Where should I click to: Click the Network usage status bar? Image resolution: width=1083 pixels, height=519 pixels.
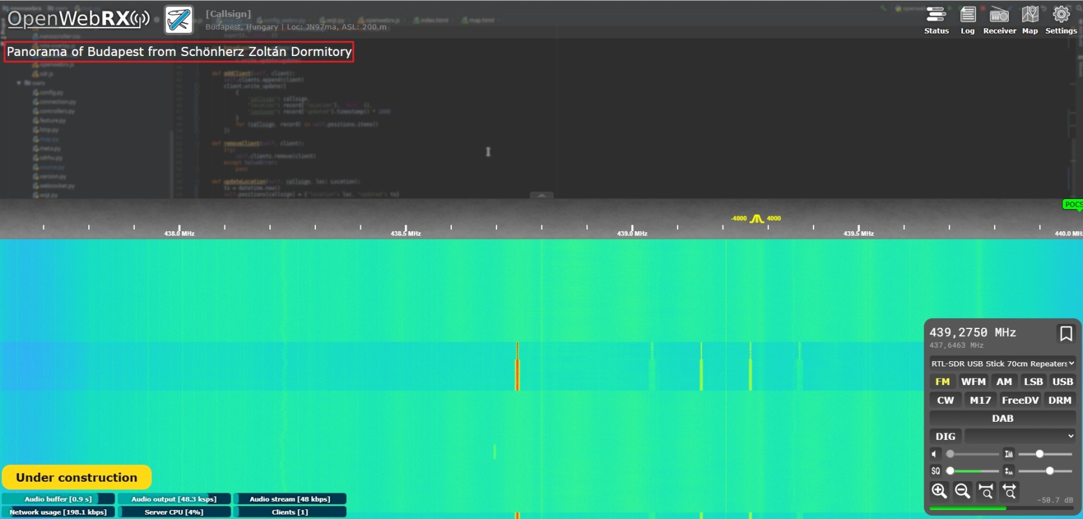[58, 512]
